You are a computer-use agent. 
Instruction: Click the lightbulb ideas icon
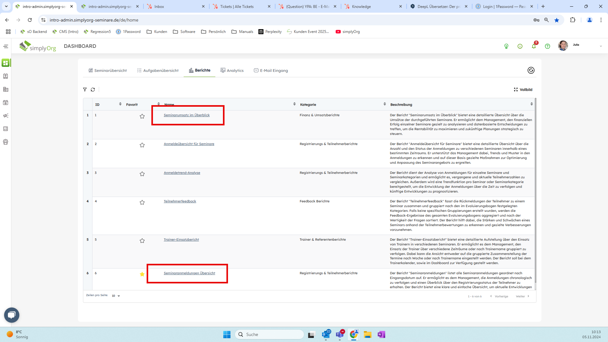tap(506, 46)
